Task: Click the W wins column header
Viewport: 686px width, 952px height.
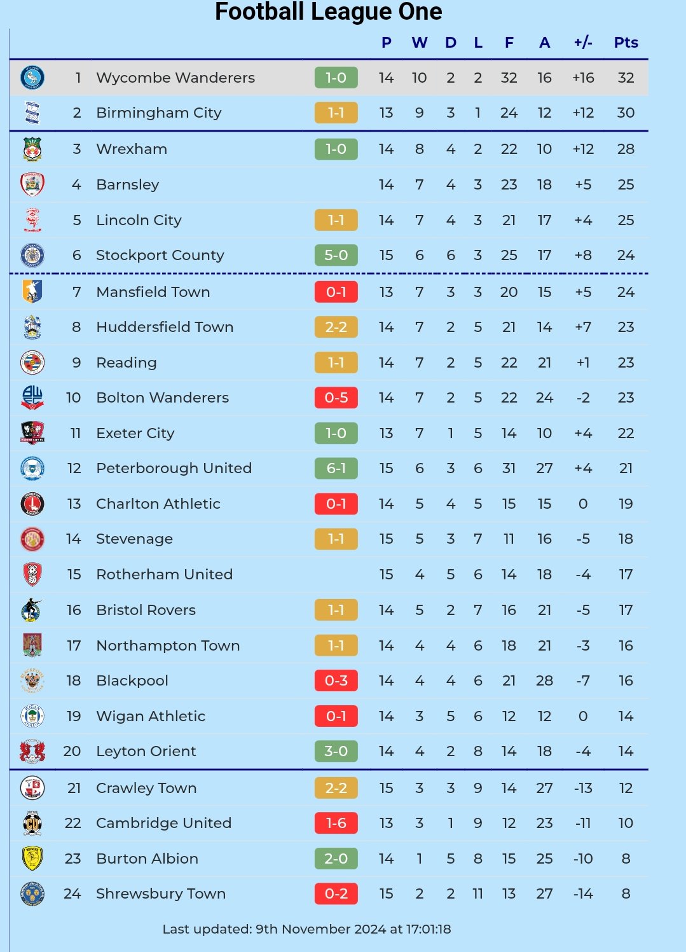Action: pyautogui.click(x=419, y=43)
